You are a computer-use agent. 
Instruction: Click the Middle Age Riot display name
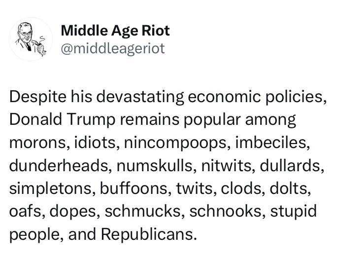[x=115, y=31]
